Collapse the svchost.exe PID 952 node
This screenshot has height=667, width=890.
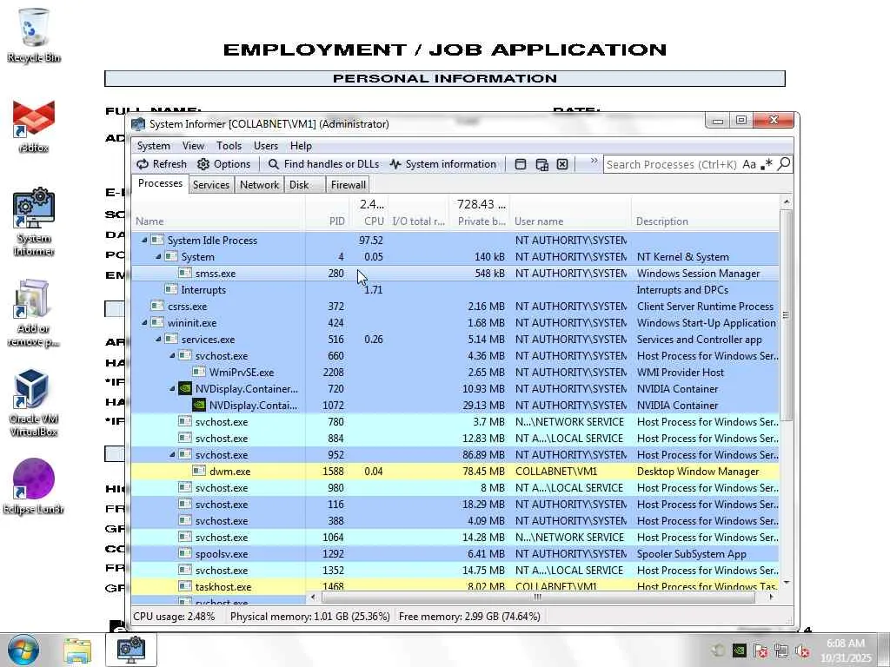pos(172,454)
